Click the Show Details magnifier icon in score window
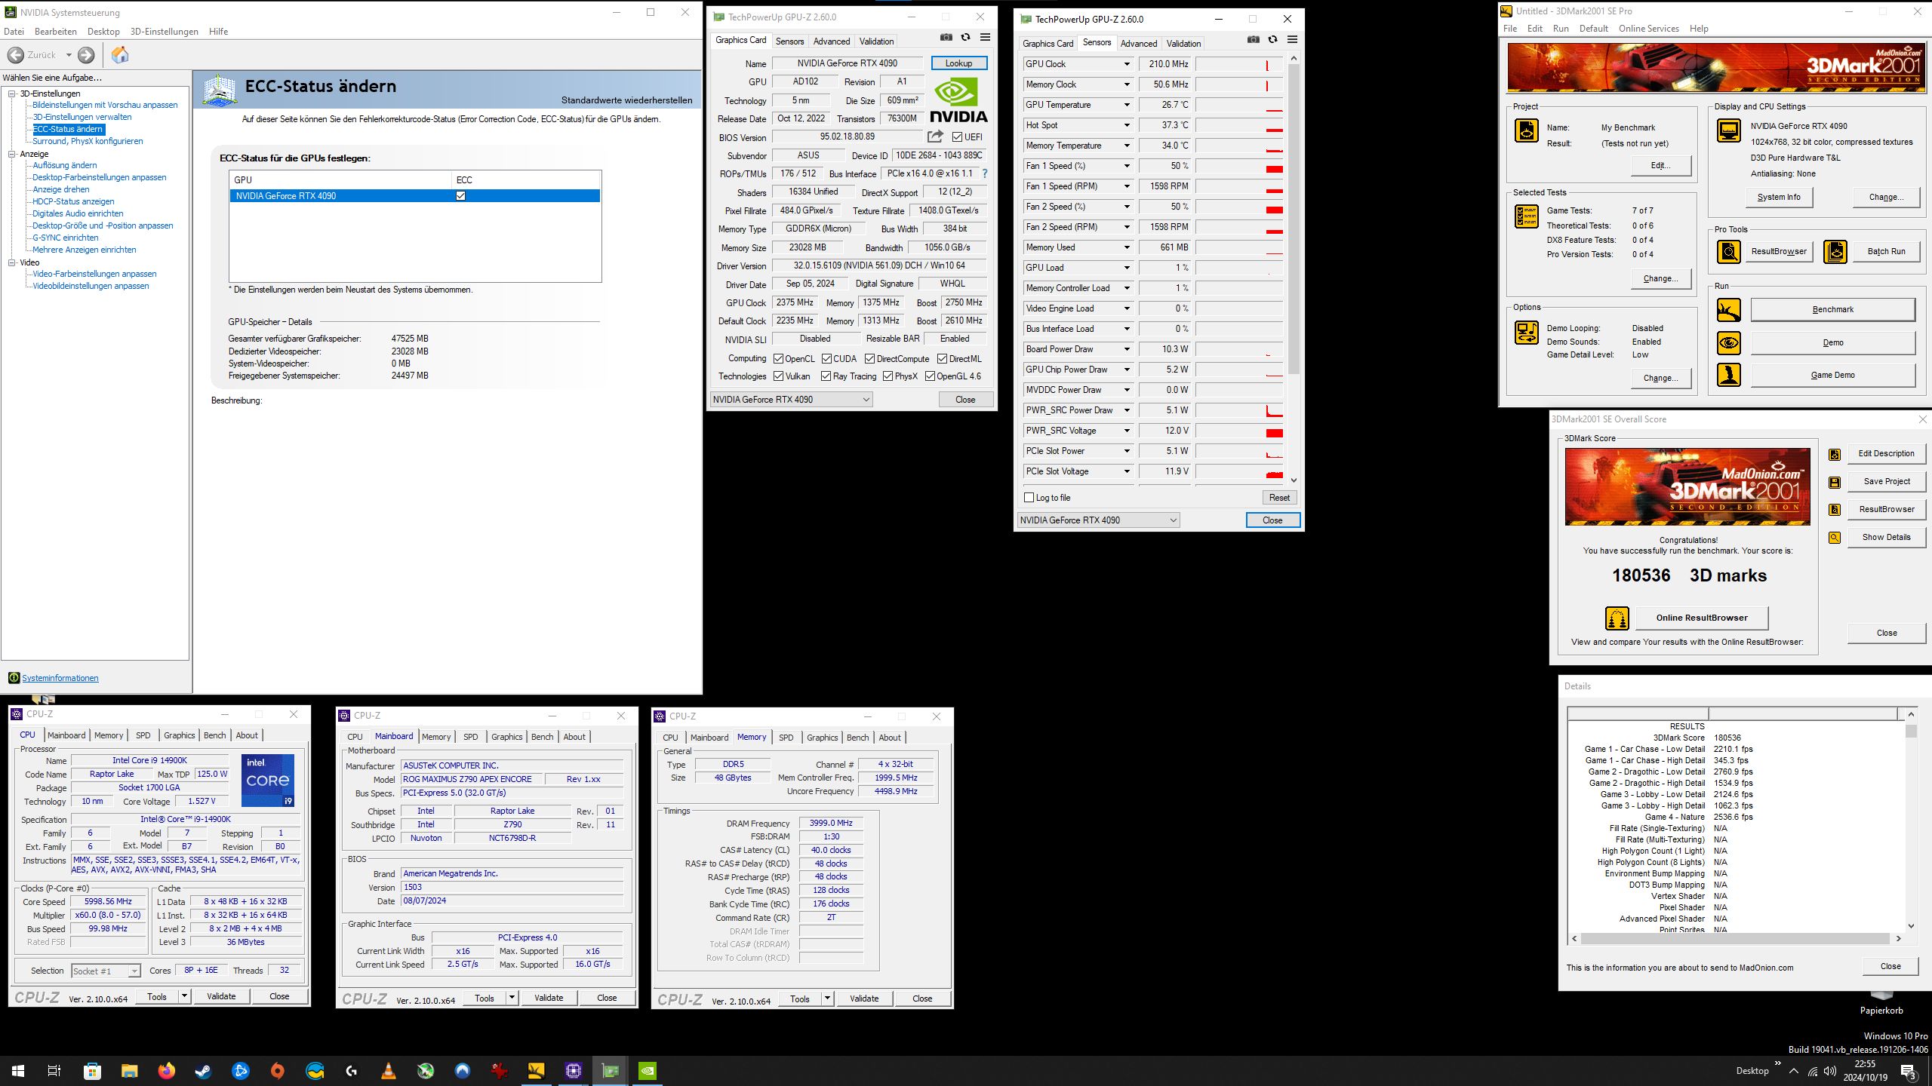 click(x=1835, y=538)
